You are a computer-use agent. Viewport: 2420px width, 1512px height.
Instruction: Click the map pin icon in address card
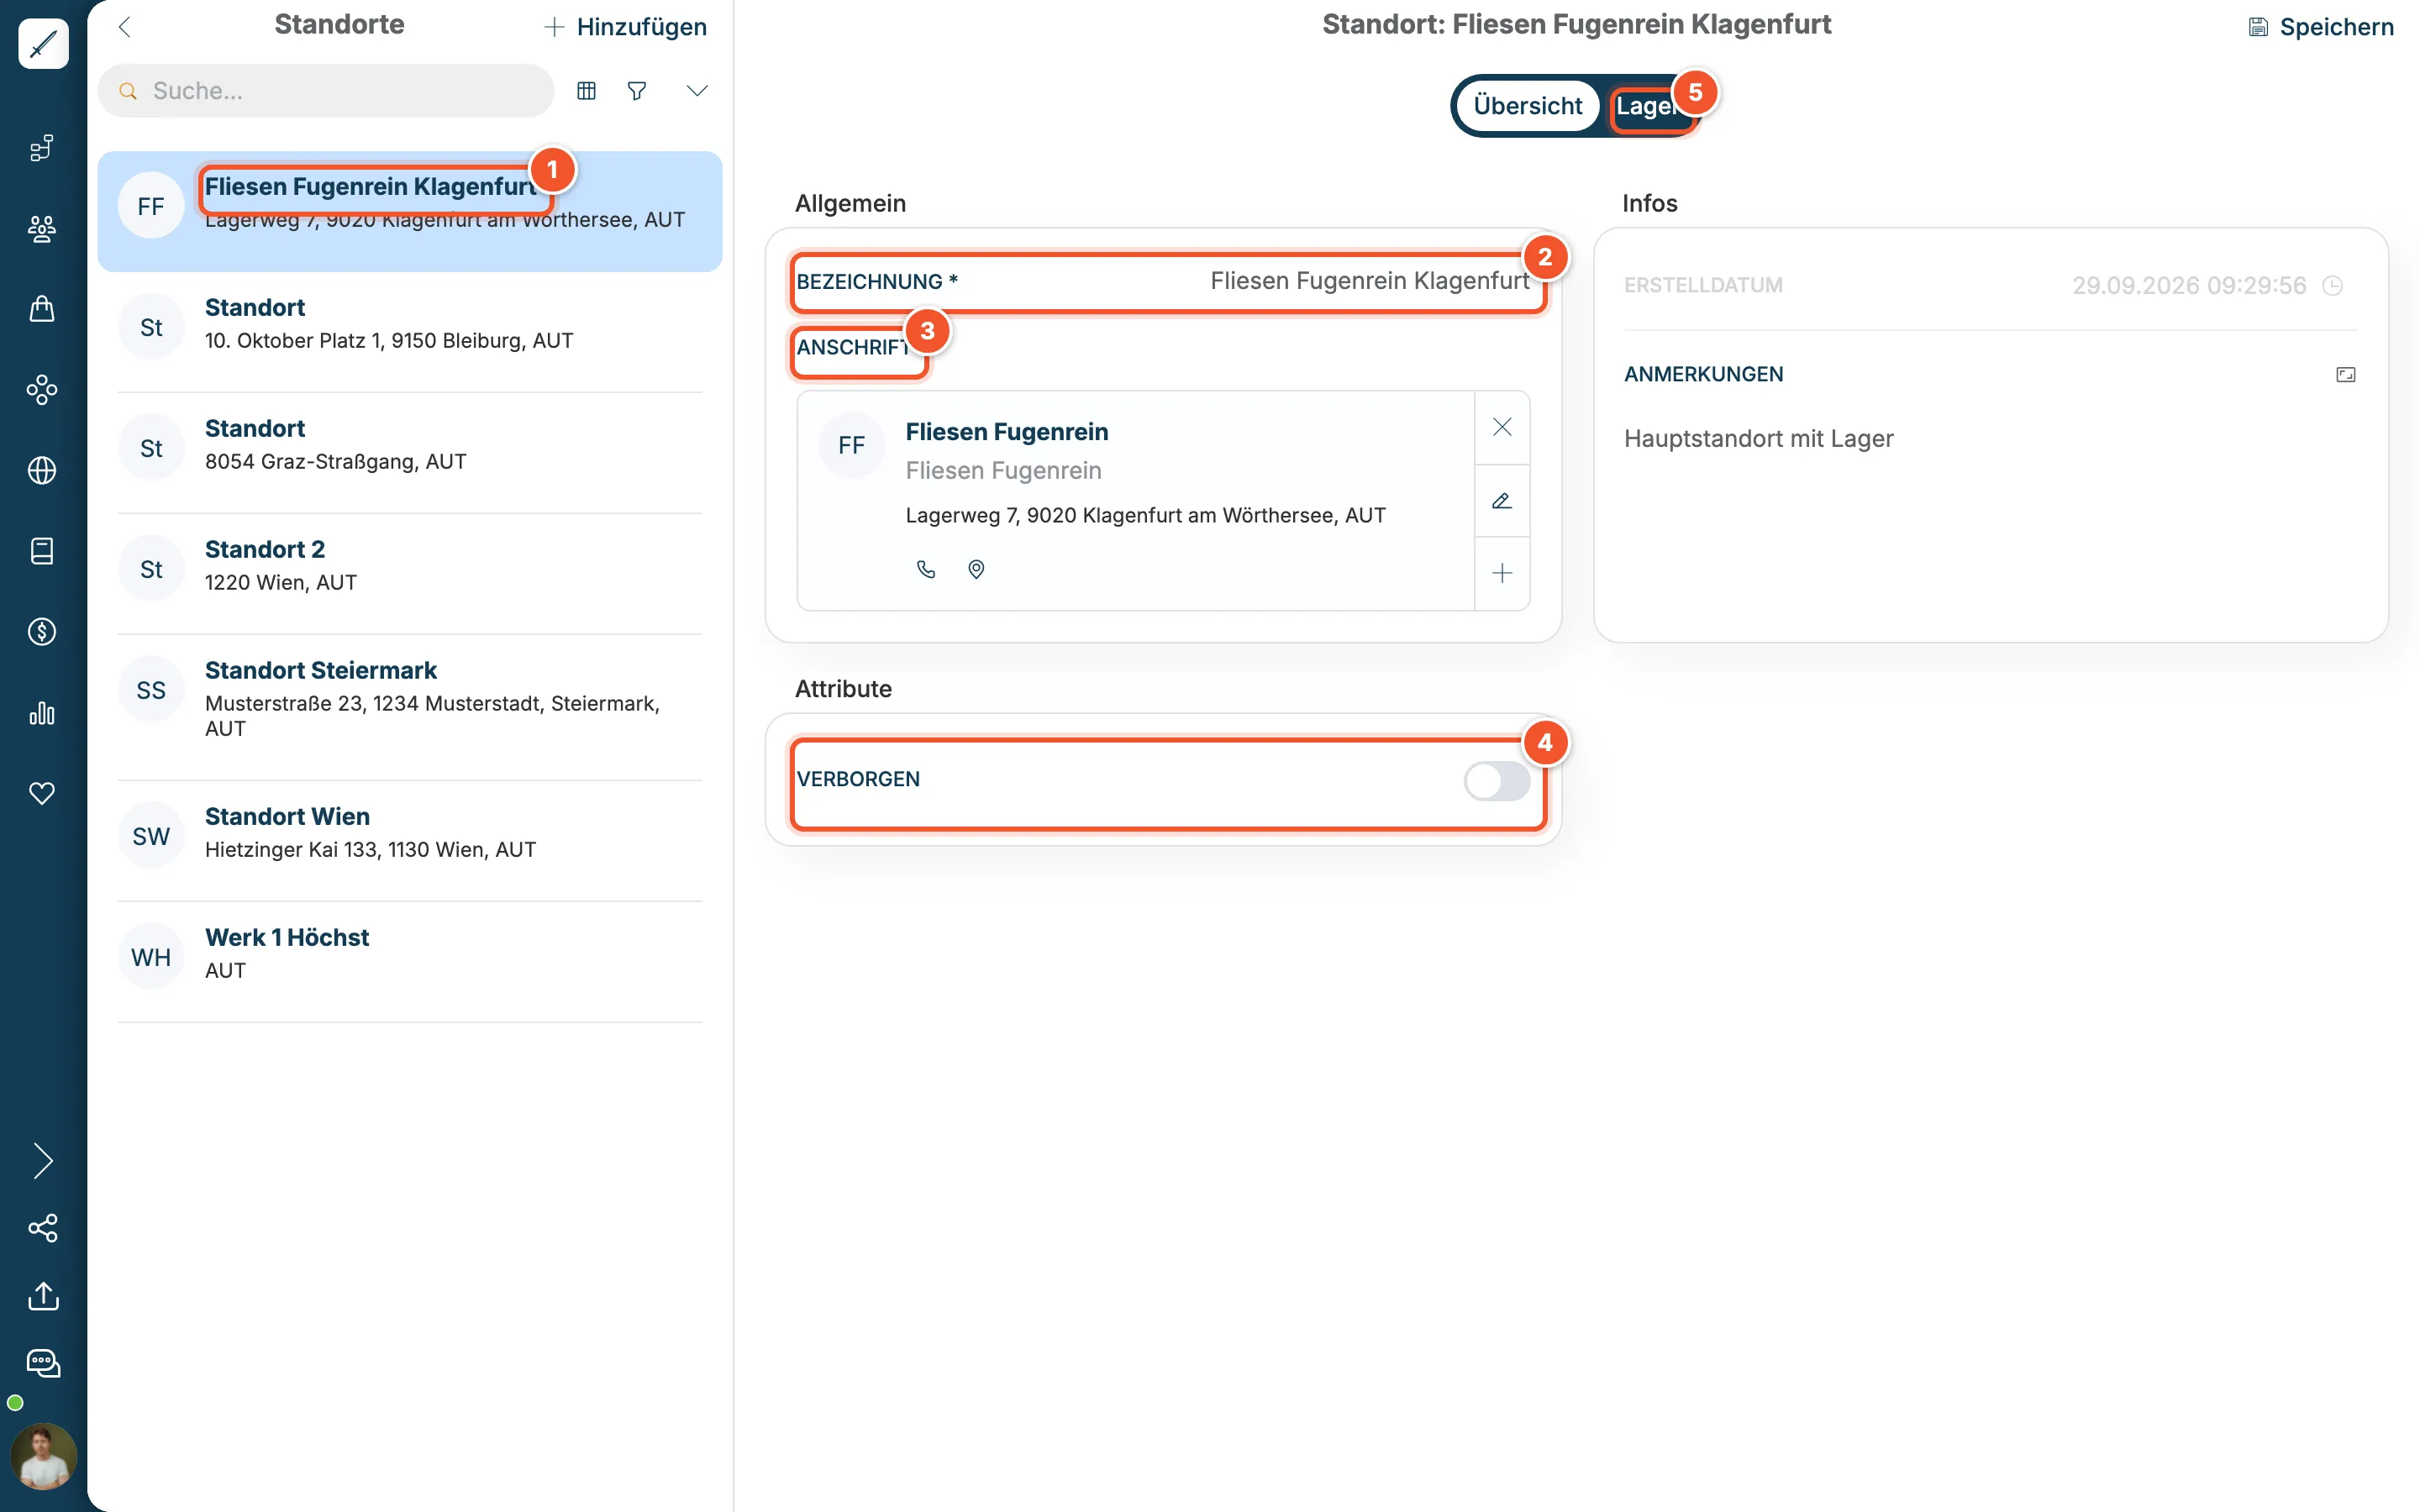pyautogui.click(x=976, y=569)
